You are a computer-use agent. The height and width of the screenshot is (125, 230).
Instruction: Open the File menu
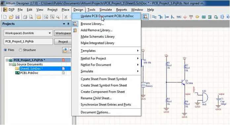click(x=20, y=10)
